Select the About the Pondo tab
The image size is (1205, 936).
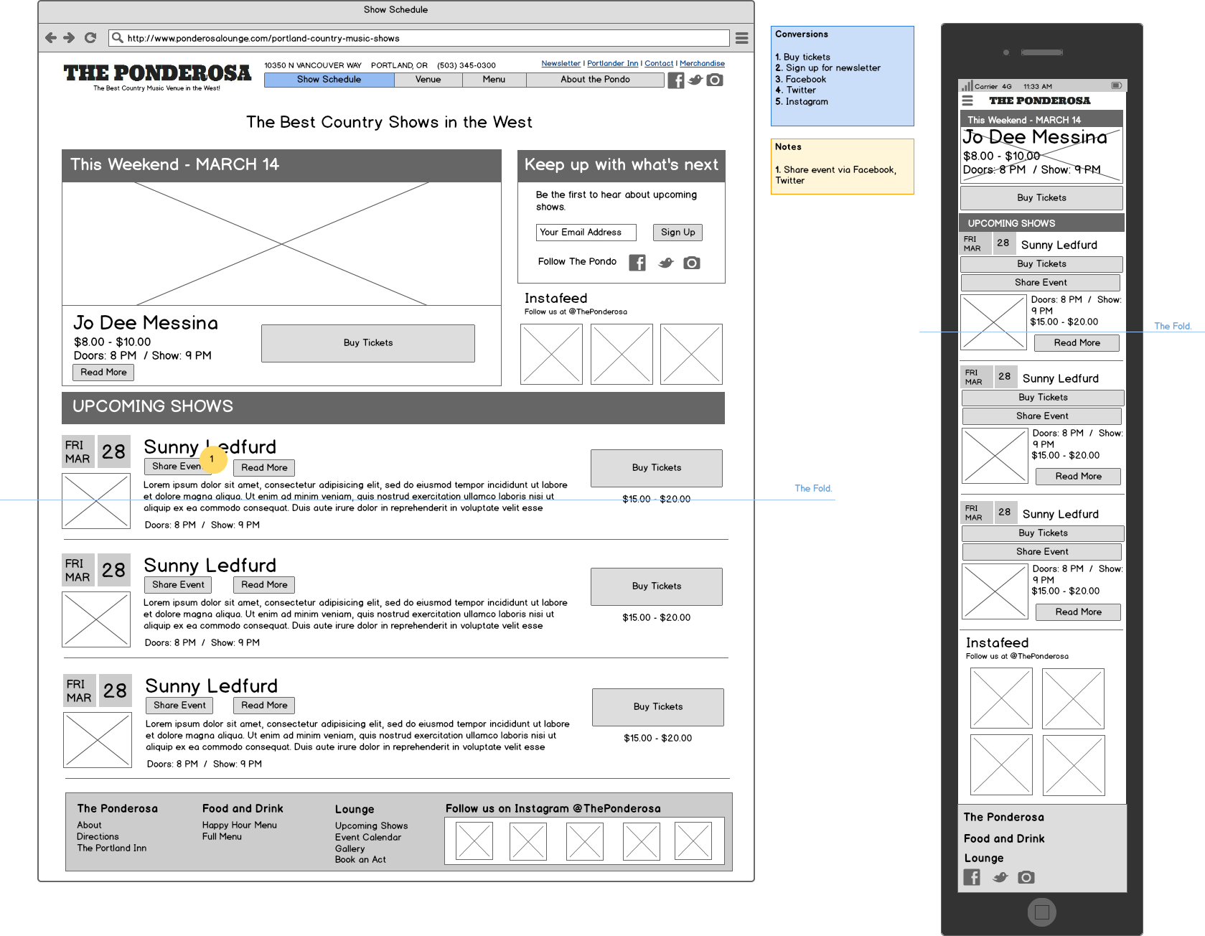pos(595,80)
